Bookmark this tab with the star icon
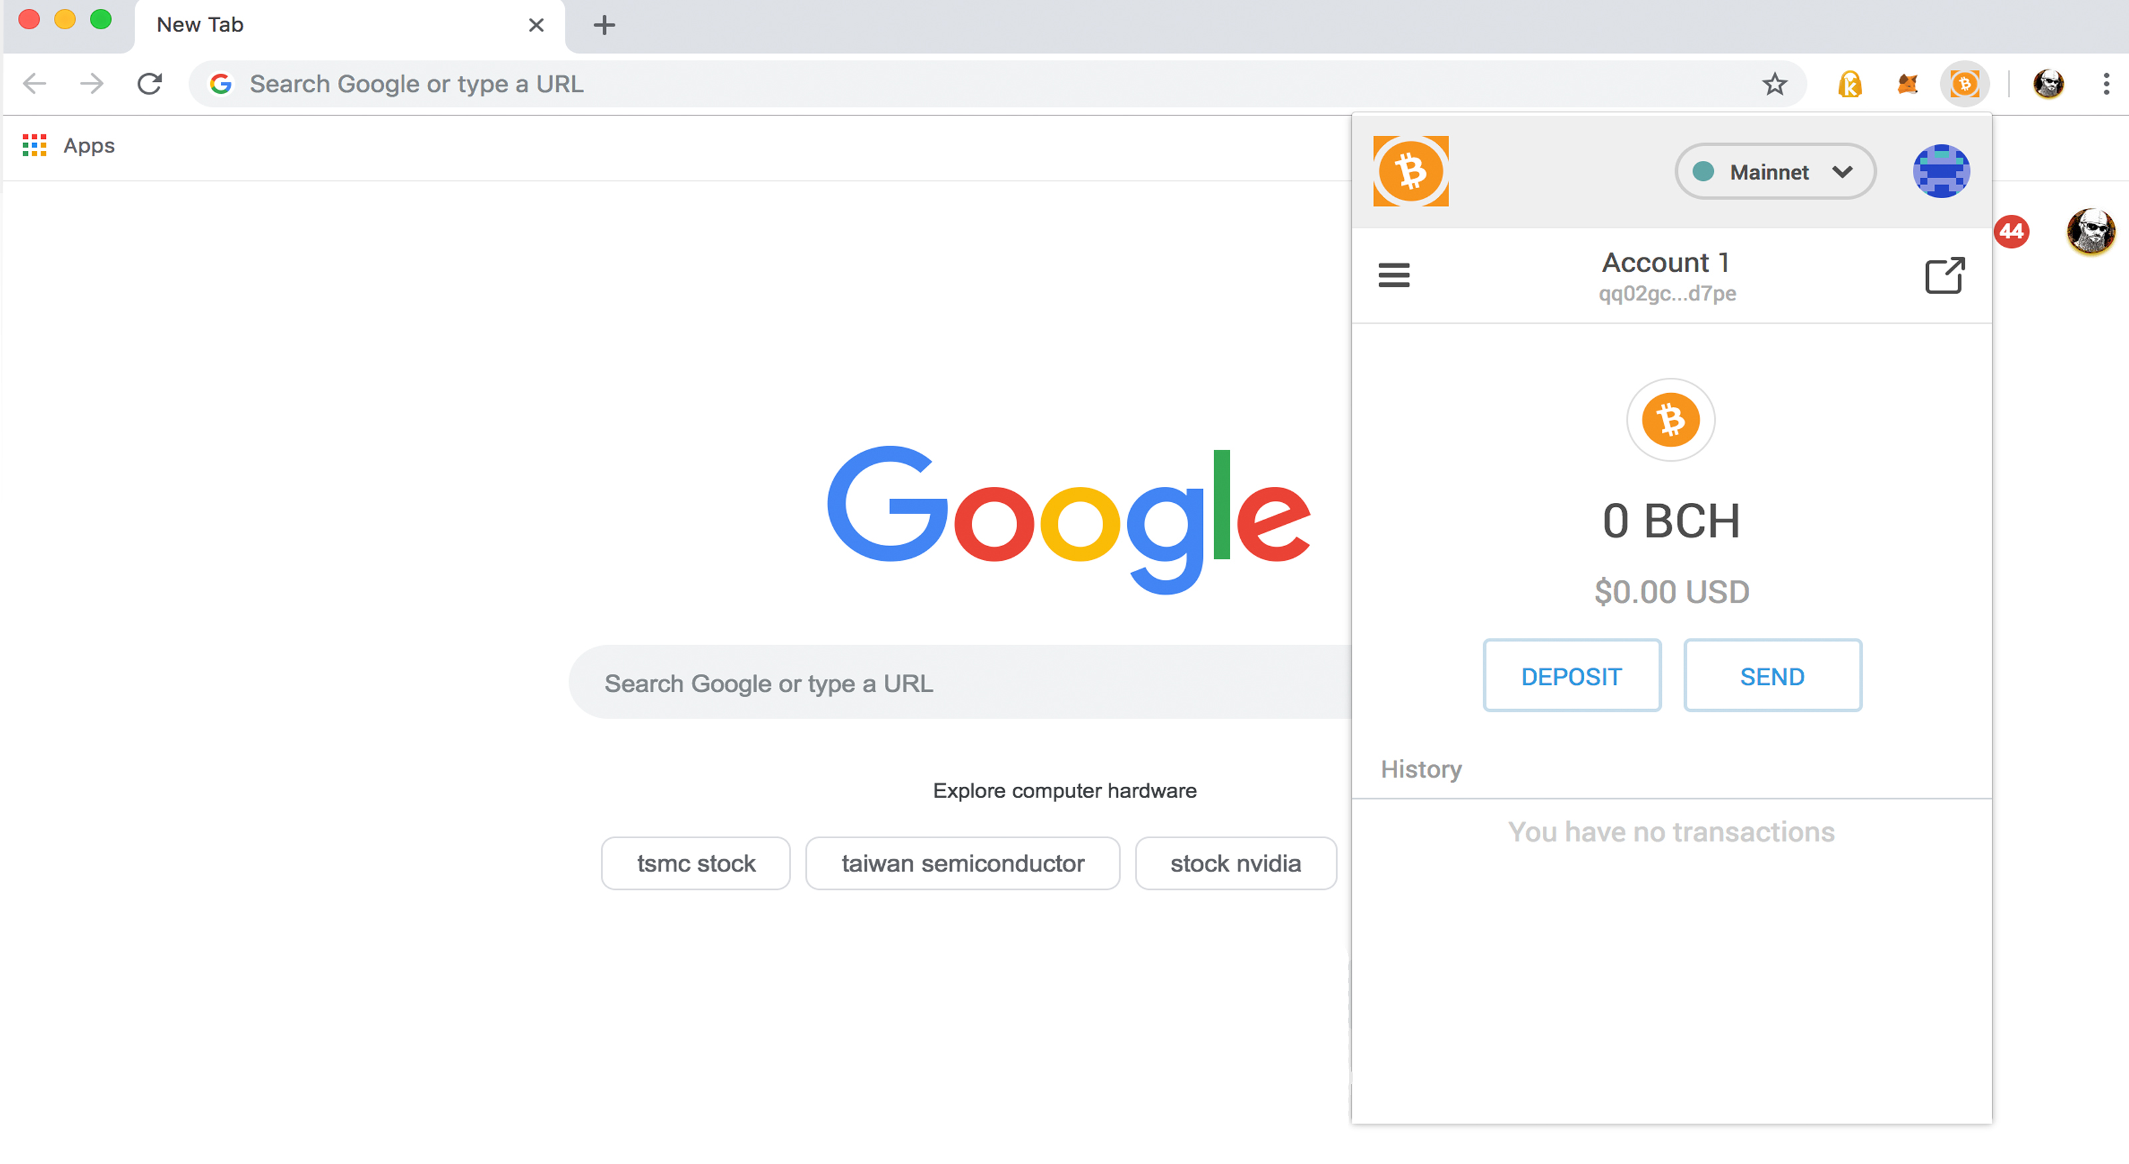This screenshot has width=2129, height=1164. [1774, 83]
